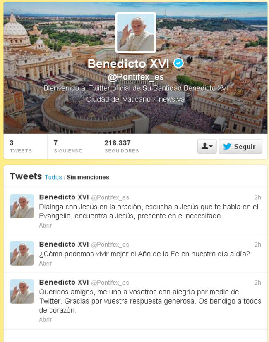
Task: Open the 7 Siguiendo list
Action: pyautogui.click(x=68, y=146)
